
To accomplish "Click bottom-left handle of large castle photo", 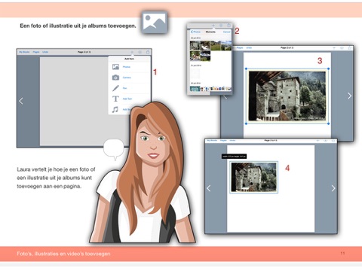I will [x=246, y=123].
